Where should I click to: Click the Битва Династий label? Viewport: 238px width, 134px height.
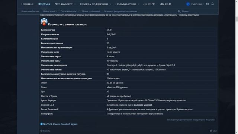(x=49, y=109)
